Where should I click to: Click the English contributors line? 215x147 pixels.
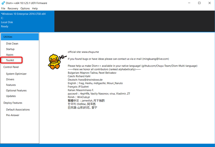tap(95, 83)
